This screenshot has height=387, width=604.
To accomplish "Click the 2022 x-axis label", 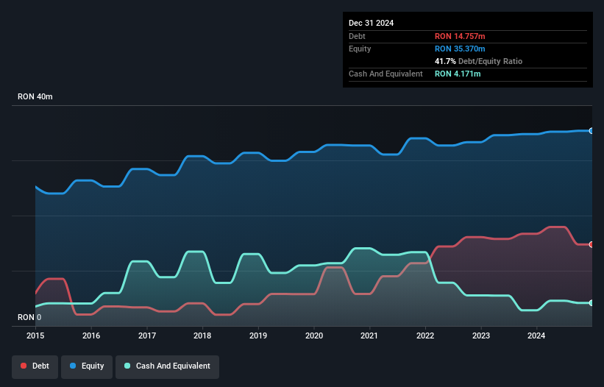I will coord(425,335).
